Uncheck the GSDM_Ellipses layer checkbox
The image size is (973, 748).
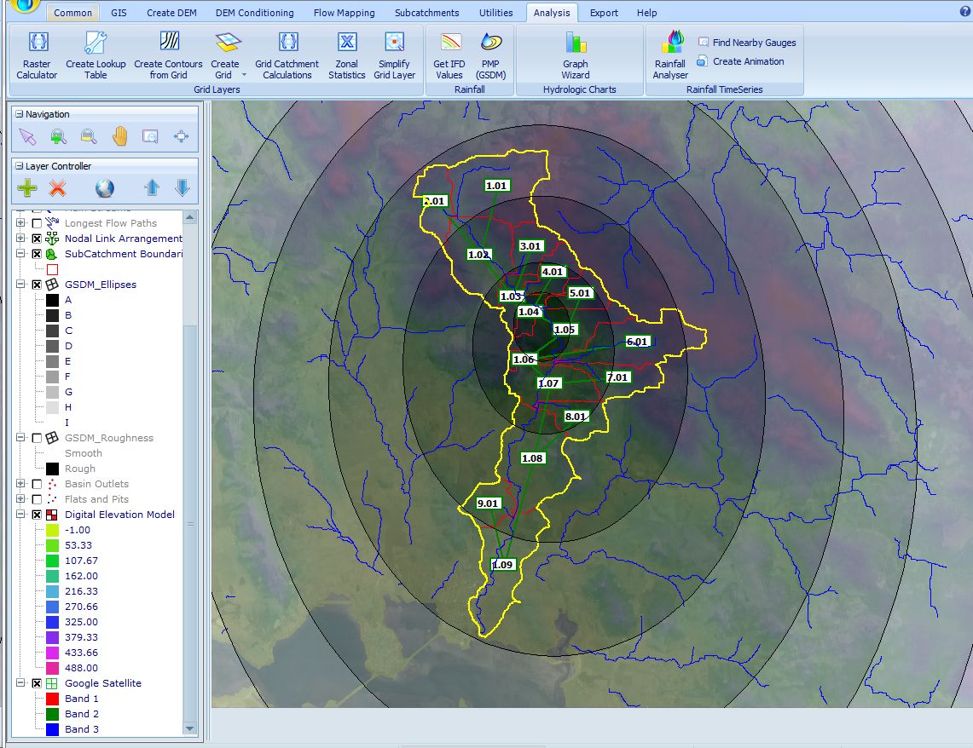tap(37, 285)
